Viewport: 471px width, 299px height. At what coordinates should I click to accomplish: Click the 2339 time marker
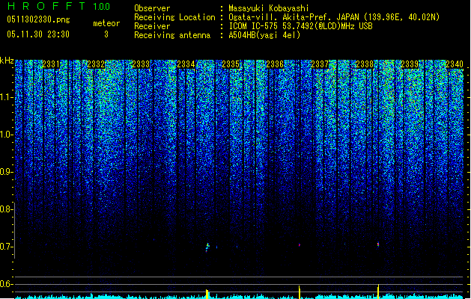coord(410,64)
